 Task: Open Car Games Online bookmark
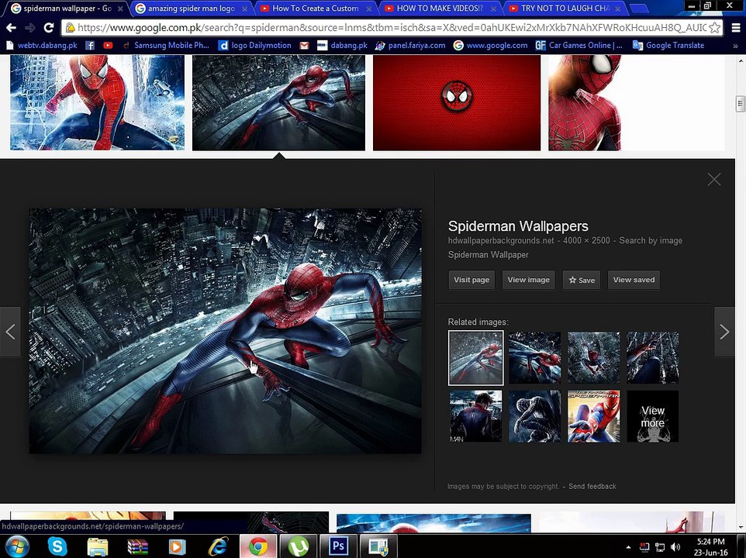[578, 46]
